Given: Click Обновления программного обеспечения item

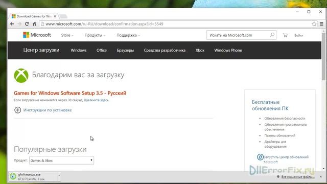Looking at the screenshot, I should pyautogui.click(x=286, y=127).
